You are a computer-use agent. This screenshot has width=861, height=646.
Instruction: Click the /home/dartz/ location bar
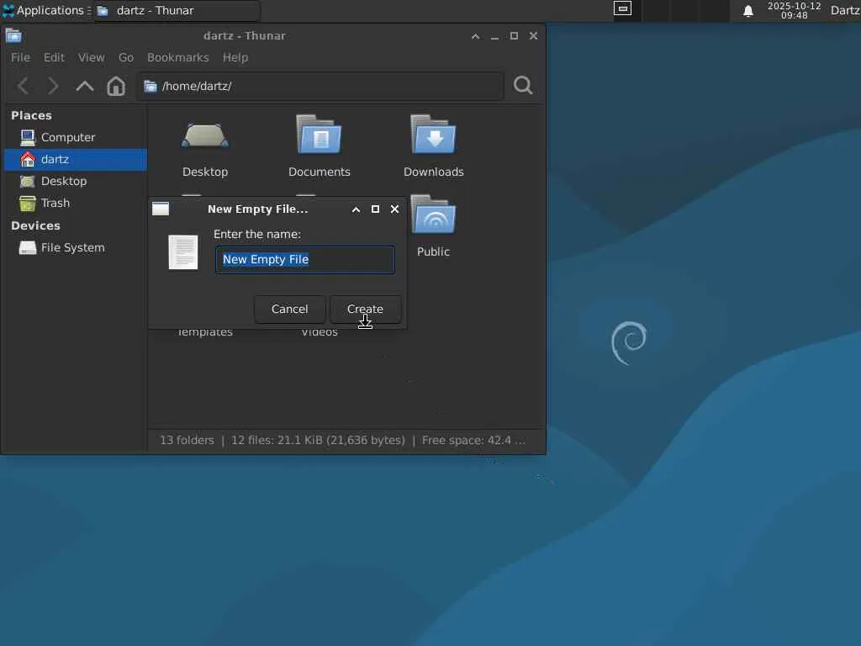[320, 87]
